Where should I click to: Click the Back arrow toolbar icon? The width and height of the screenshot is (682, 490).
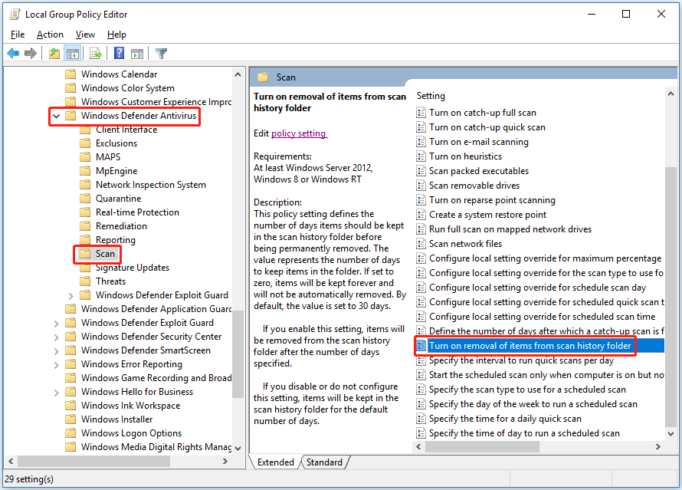13,54
